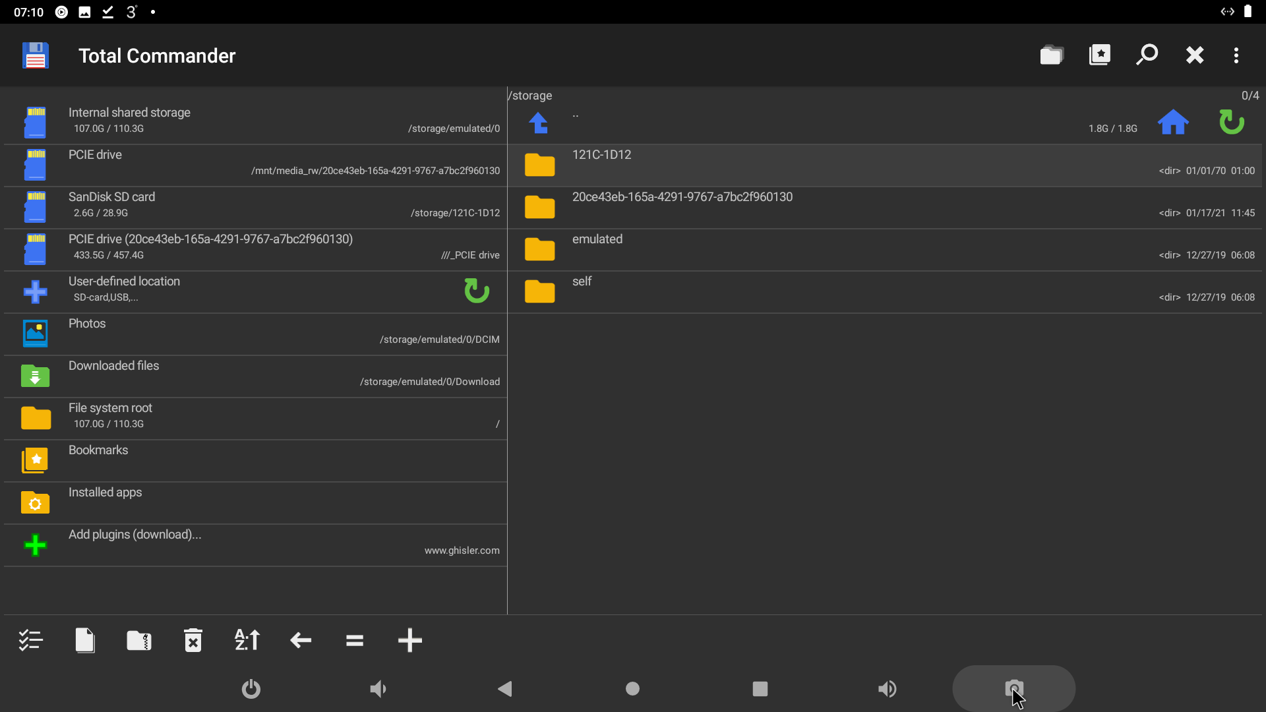Open File system root
The image size is (1266, 712).
pos(255,419)
